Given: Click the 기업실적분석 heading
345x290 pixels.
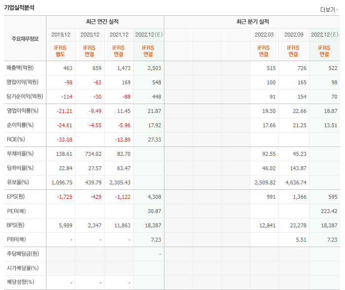Looking at the screenshot, I should point(19,8).
